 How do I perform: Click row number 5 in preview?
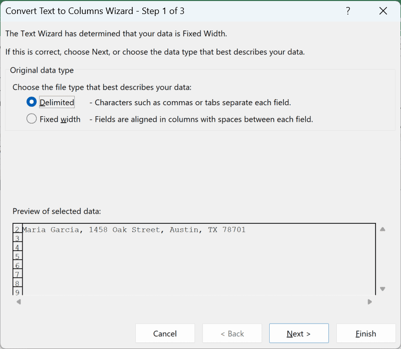[x=18, y=256]
